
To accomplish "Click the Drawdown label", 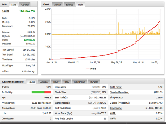I will [8, 26].
